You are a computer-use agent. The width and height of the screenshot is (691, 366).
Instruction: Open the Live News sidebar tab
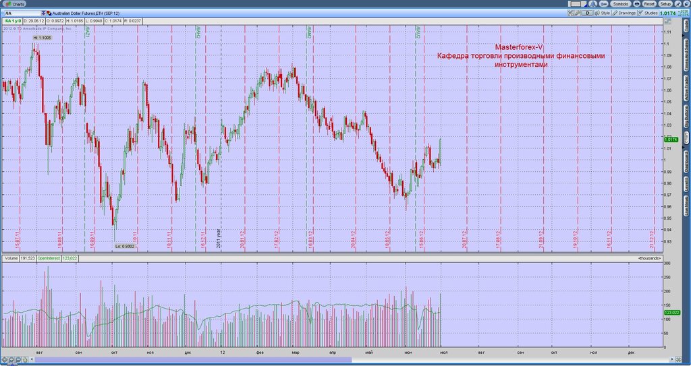point(686,206)
